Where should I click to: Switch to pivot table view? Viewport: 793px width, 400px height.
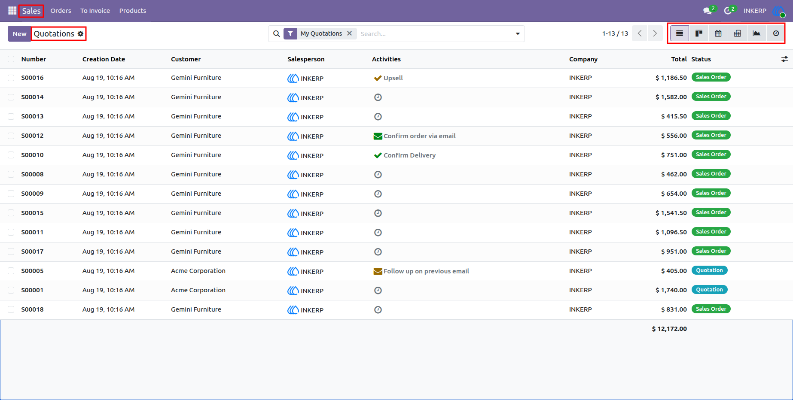pos(738,33)
